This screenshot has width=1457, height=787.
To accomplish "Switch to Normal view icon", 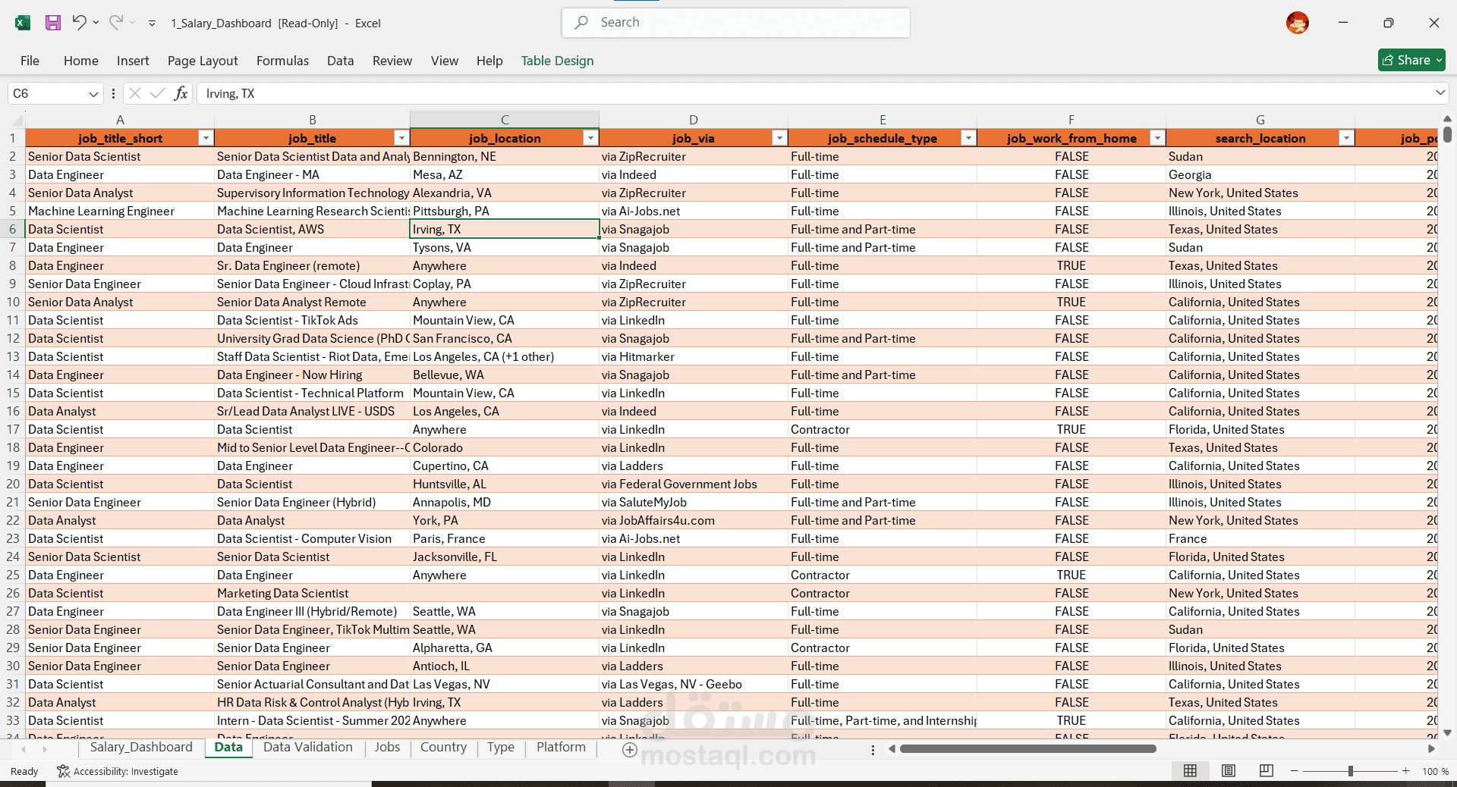I will tap(1190, 771).
